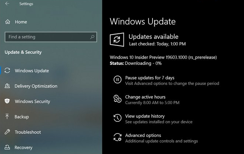Click the back arrow in Settings
Screen dimensions: 244x154
[7, 4]
